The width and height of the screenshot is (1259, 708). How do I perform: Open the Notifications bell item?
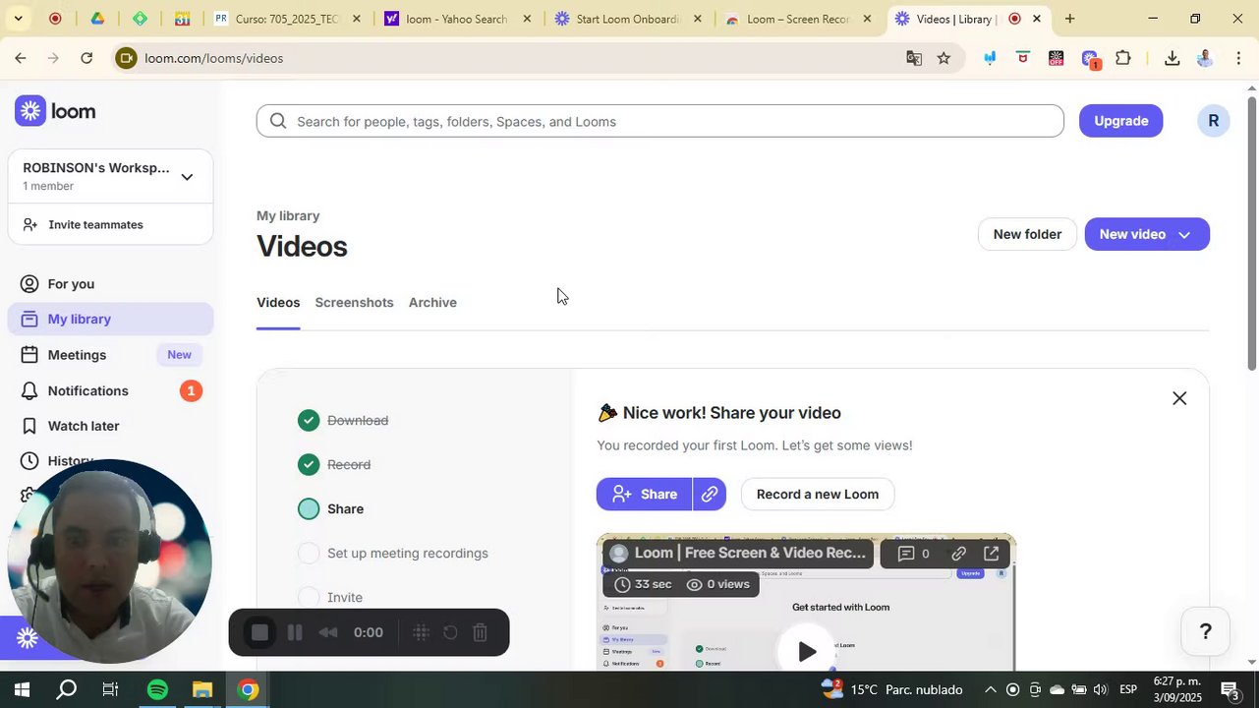point(87,390)
